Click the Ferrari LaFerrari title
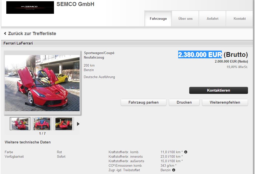The height and width of the screenshot is (174, 255). 18,43
